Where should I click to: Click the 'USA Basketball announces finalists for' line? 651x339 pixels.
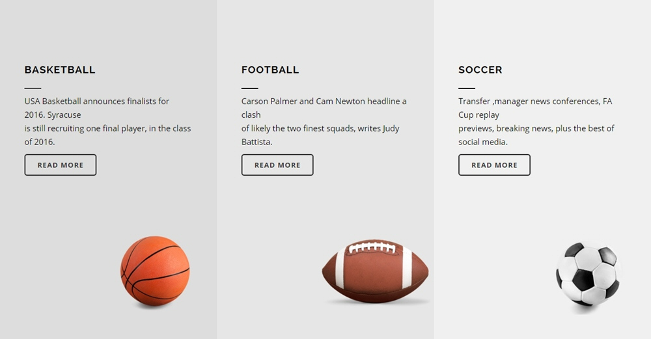coord(97,102)
